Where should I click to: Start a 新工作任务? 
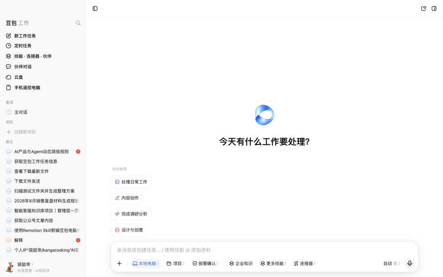pyautogui.click(x=43, y=36)
